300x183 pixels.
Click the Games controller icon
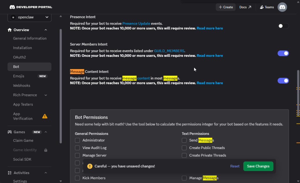tap(10, 132)
